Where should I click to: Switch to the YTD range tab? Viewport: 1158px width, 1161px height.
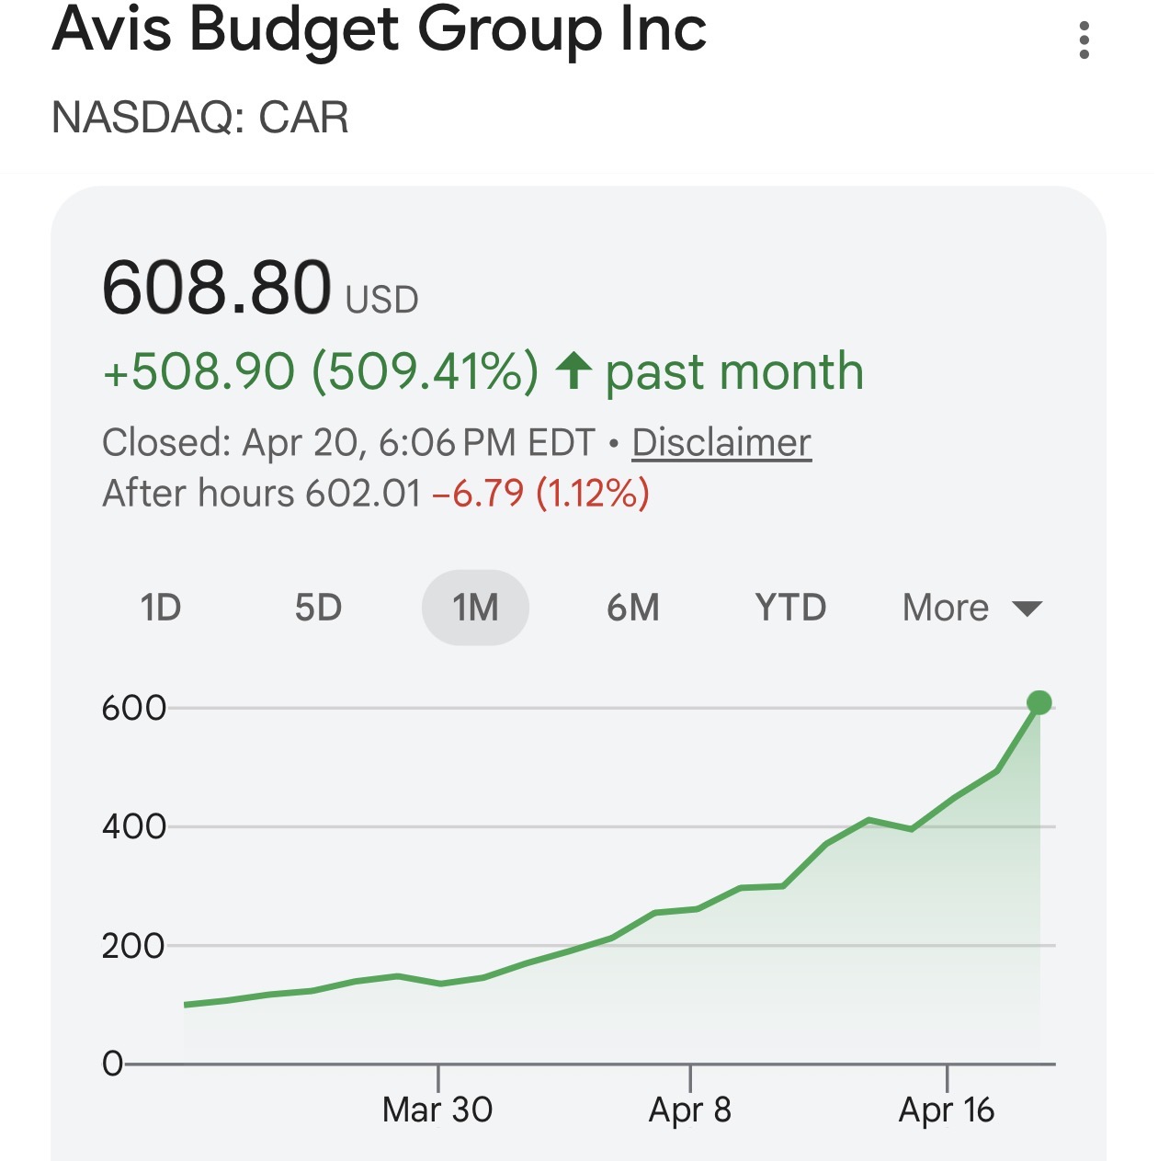pos(790,608)
